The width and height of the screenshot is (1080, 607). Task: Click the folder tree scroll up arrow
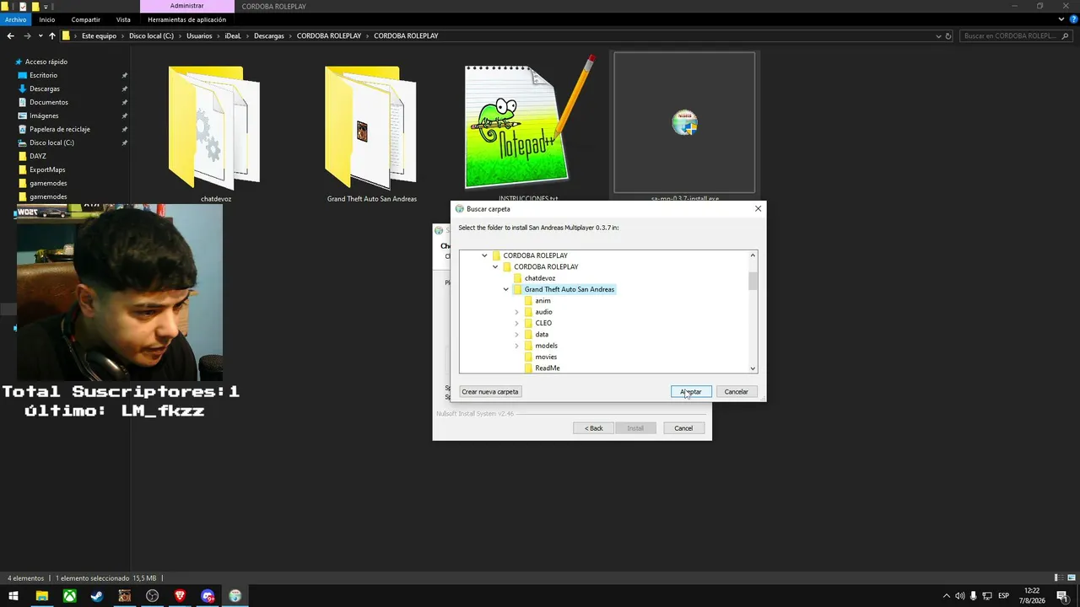[753, 255]
